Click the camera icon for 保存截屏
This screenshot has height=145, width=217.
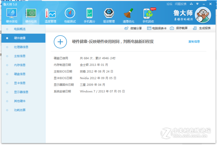(172, 28)
